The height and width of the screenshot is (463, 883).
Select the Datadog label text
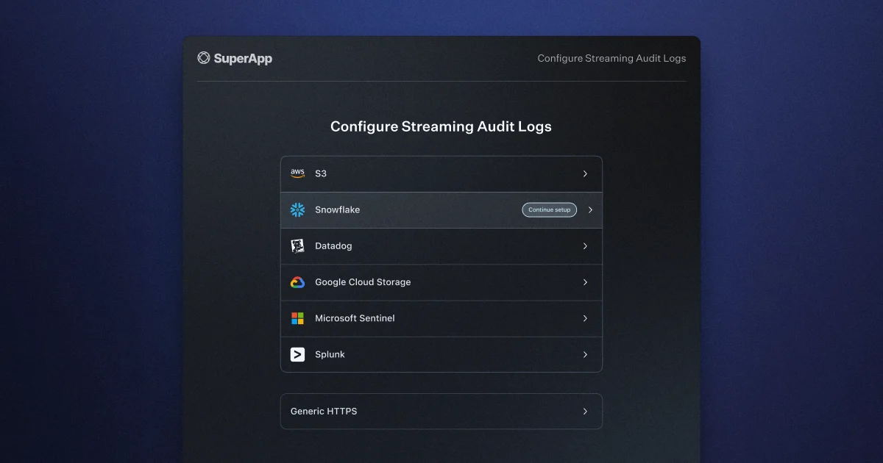[x=333, y=246]
